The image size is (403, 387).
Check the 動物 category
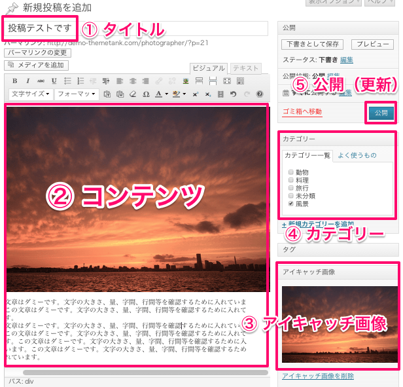point(290,172)
